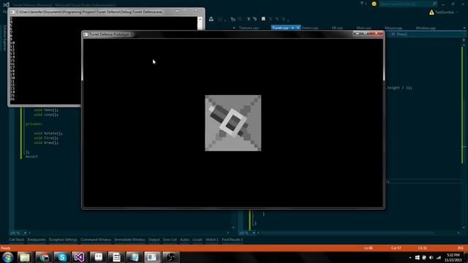Open the notifications flag icon
468x263 pixels.
point(363,4)
